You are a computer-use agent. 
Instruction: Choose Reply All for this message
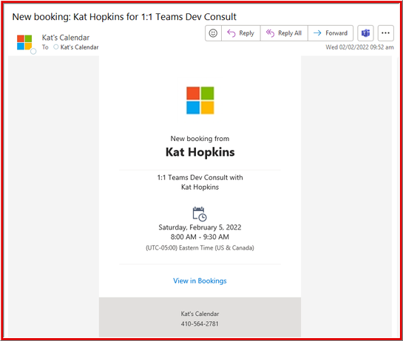click(284, 33)
